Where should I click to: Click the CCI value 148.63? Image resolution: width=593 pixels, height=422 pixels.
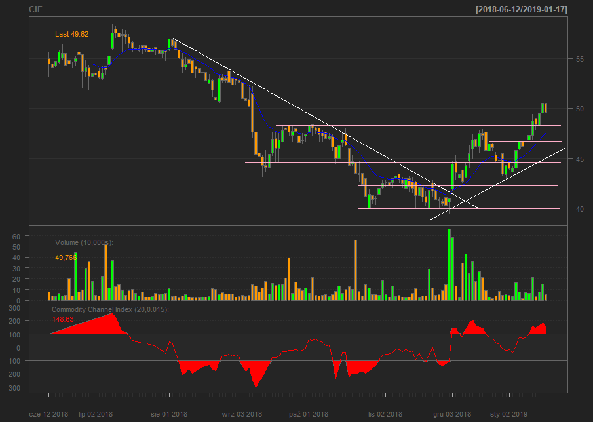[x=63, y=319]
